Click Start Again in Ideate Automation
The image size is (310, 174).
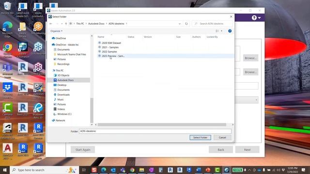83,150
